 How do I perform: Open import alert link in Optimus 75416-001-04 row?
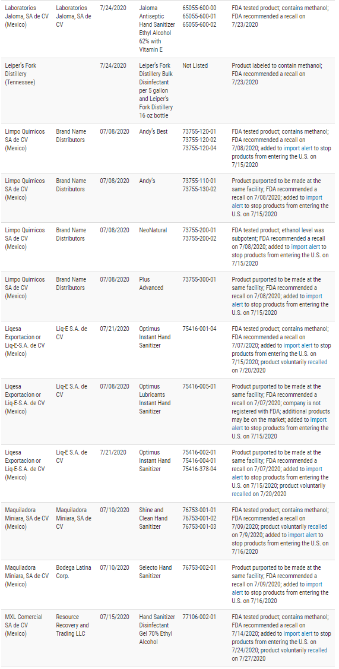[298, 345]
